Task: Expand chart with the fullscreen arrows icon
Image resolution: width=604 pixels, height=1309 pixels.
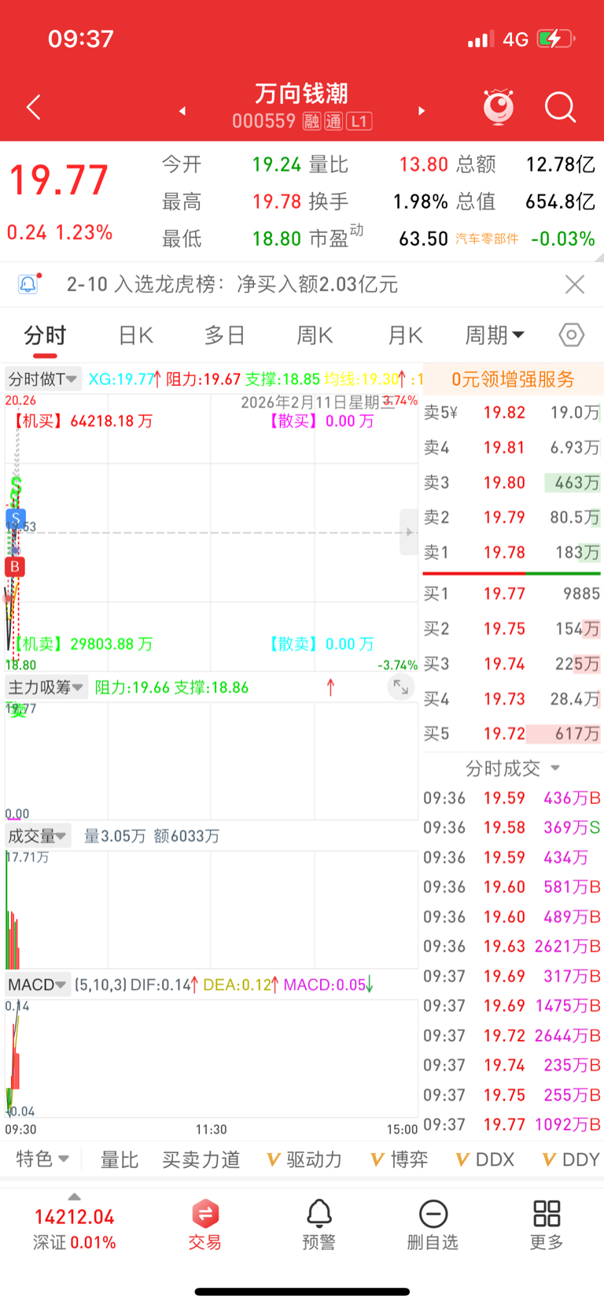Action: 401,687
